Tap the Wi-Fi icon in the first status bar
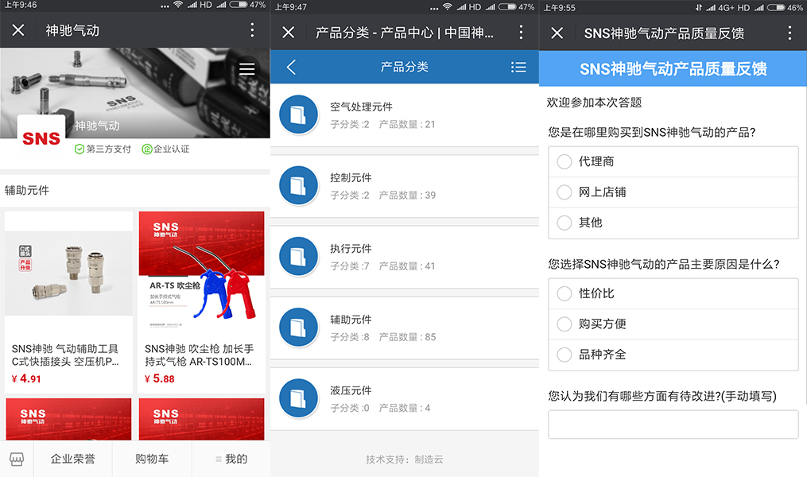The image size is (807, 477). [178, 5]
